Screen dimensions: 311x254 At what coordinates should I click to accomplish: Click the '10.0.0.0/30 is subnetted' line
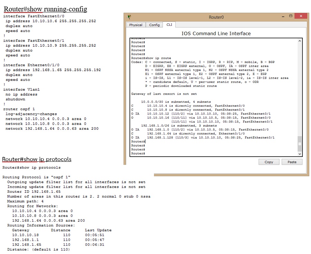point(176,102)
